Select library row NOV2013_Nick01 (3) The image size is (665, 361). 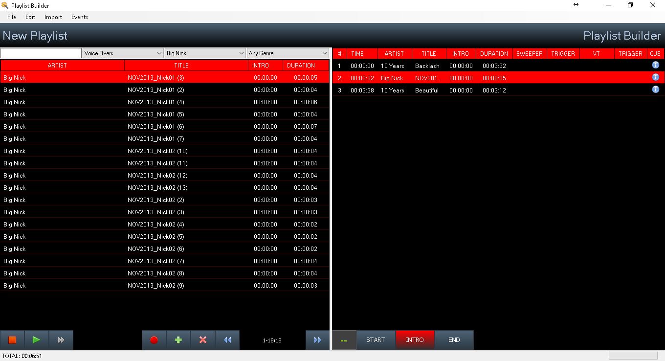[x=165, y=78]
